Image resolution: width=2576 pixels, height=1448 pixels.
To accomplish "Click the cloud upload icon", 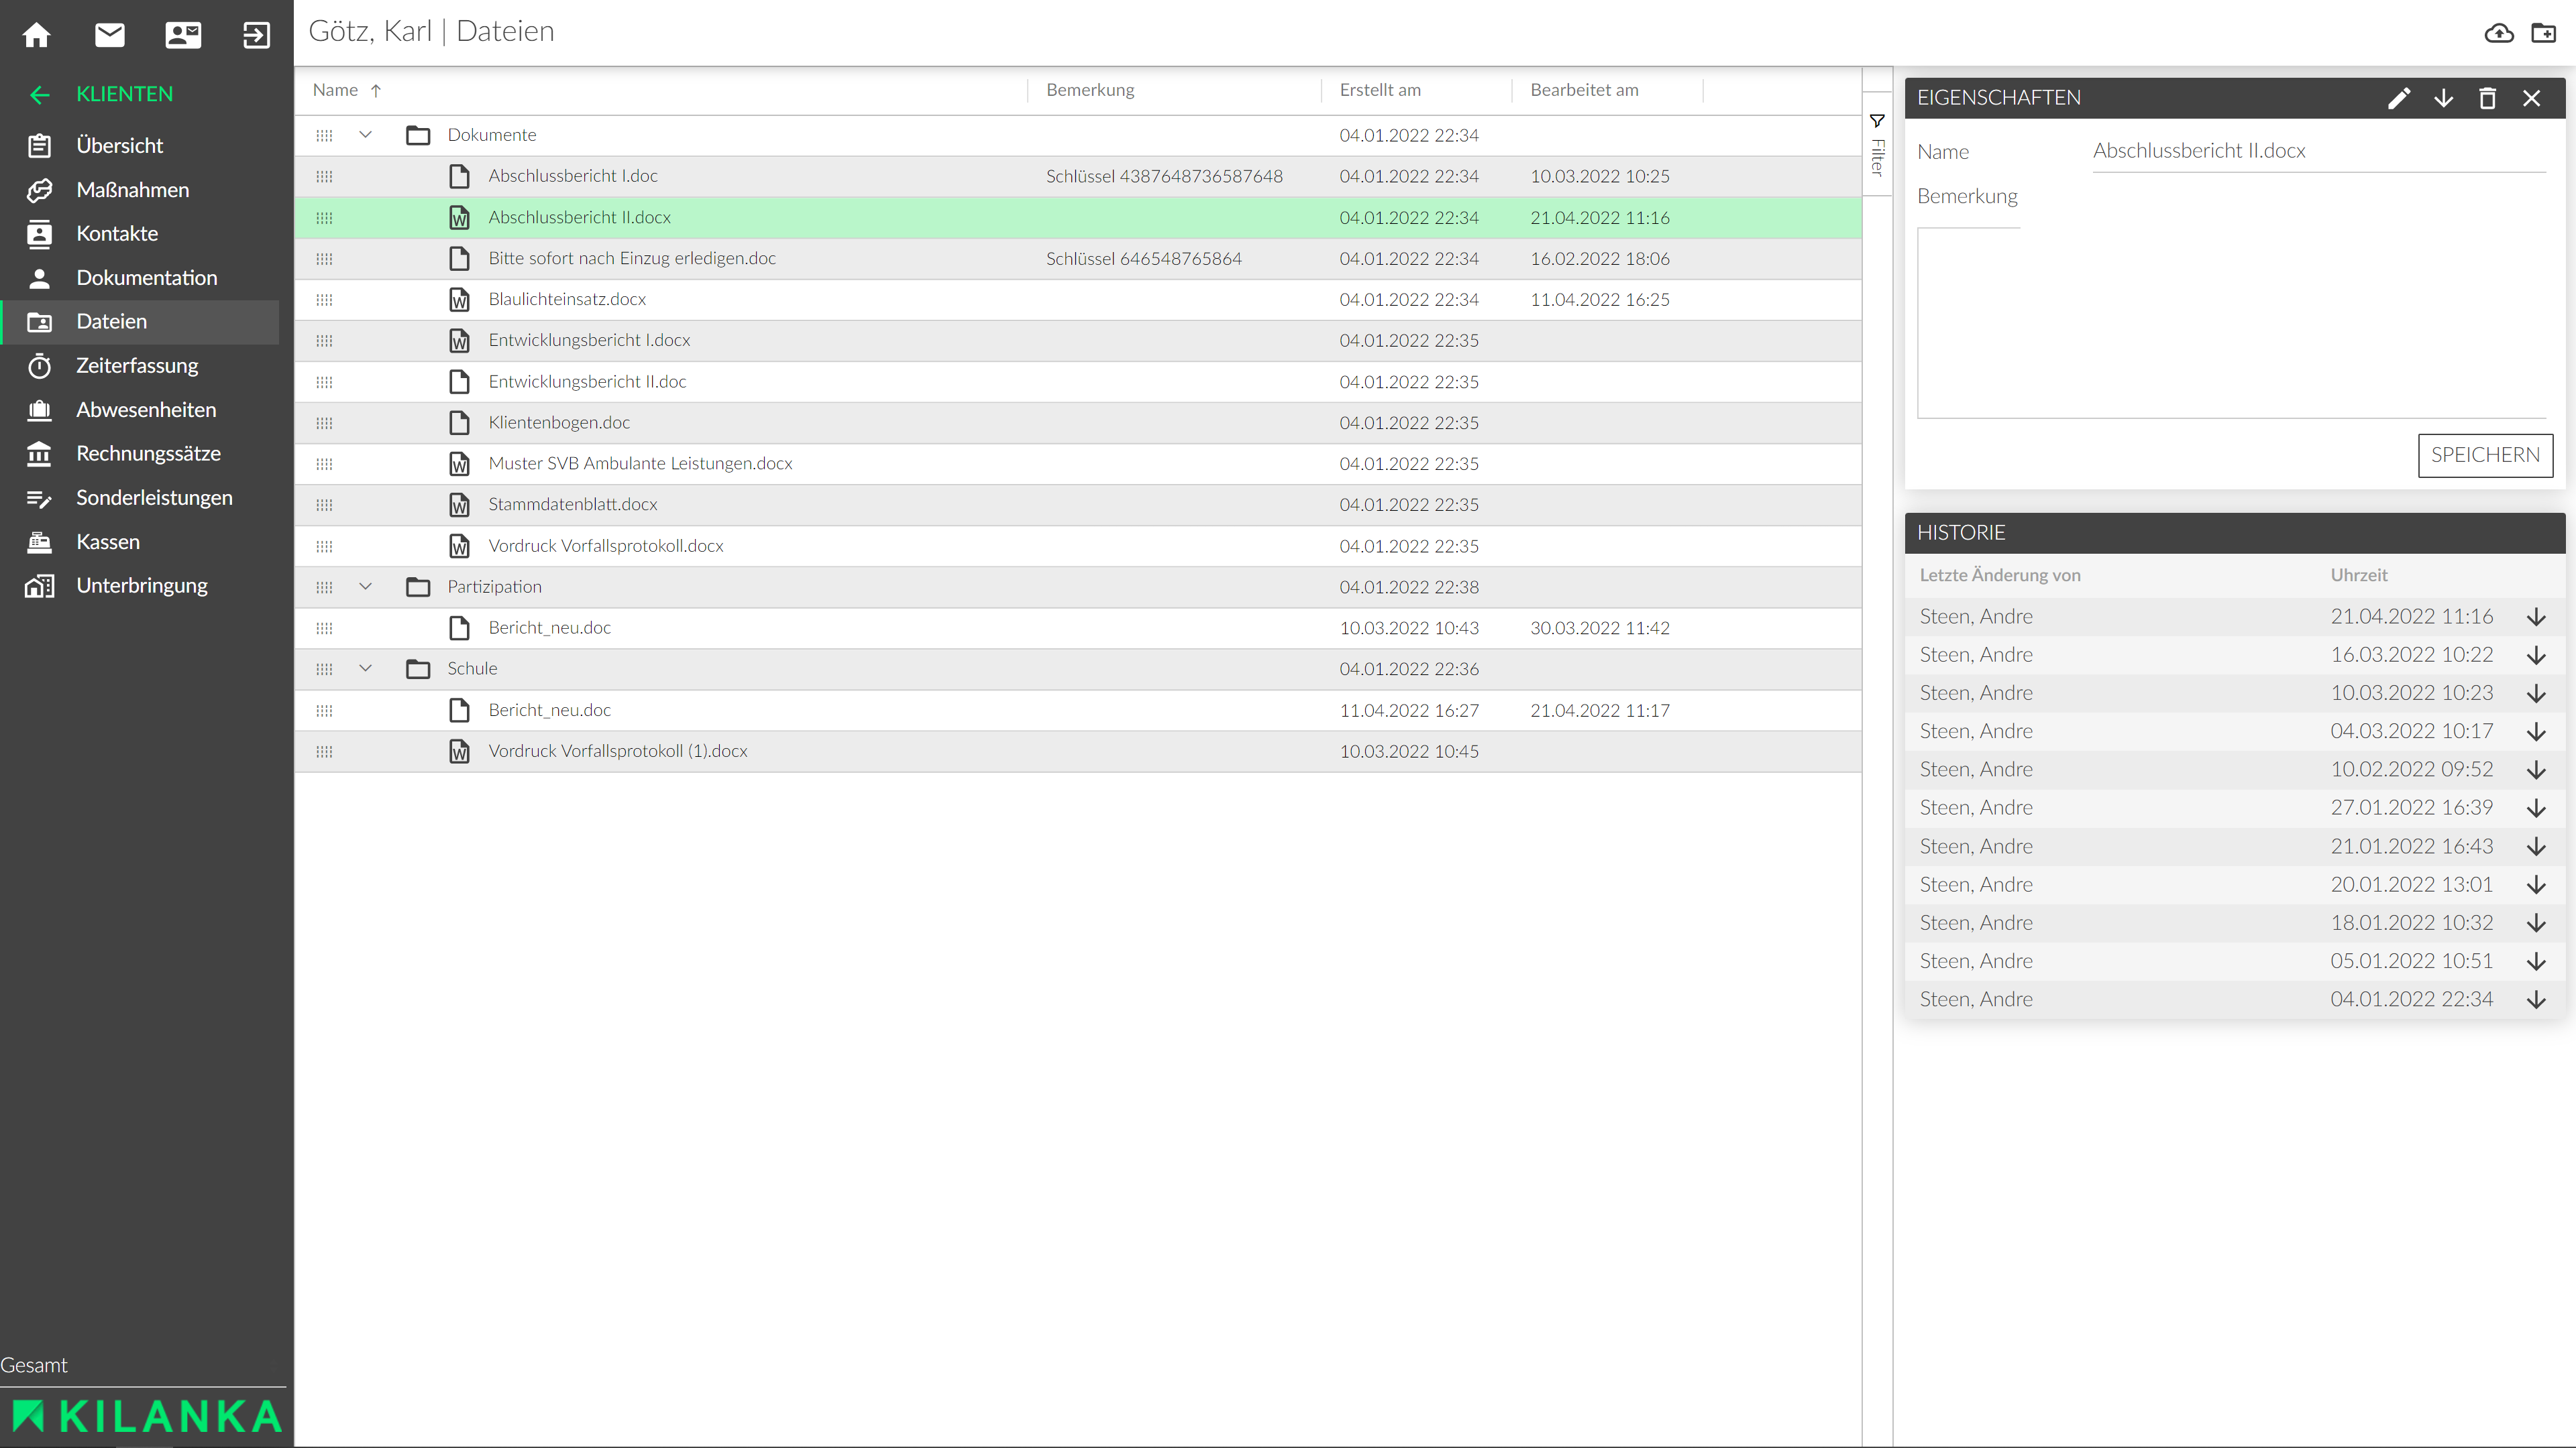I will point(2499,33).
